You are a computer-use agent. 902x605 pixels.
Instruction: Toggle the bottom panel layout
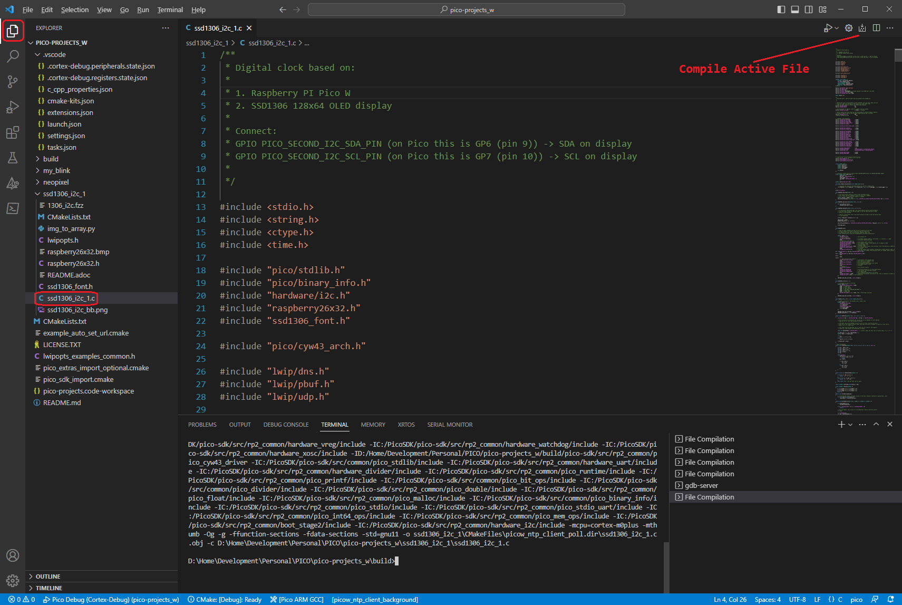(795, 9)
